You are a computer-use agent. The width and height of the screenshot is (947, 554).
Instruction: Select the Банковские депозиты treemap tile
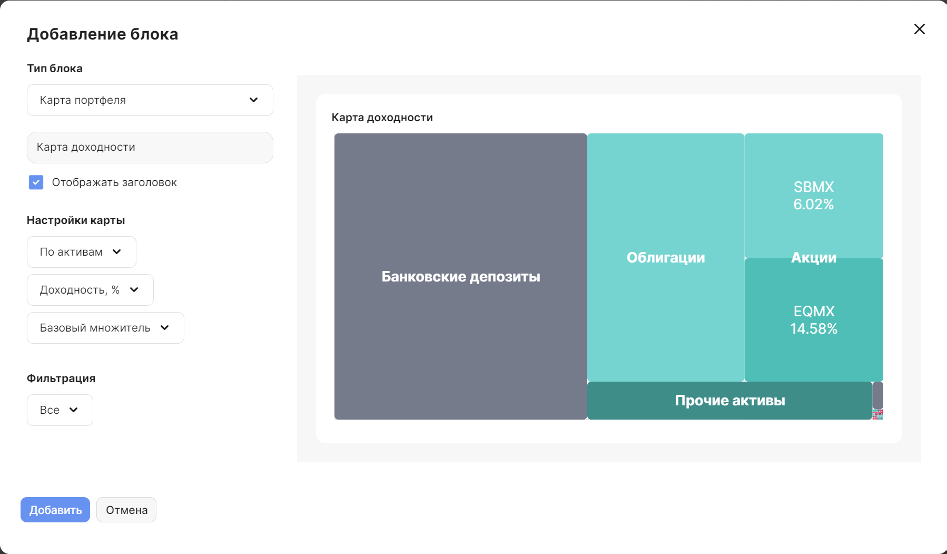coord(461,276)
